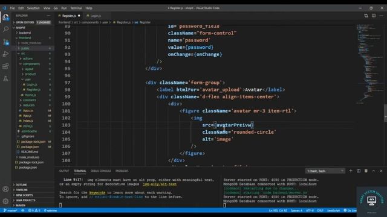Open the jsx-a11y/alt-text link in terminal
This screenshot has width=387, height=217.
pyautogui.click(x=160, y=184)
